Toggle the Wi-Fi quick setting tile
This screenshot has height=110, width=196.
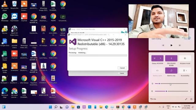(x=155, y=58)
